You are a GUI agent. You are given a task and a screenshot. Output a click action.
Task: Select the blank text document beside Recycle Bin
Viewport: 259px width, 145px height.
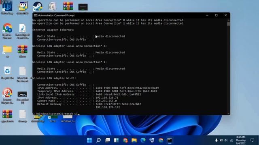tap(23, 74)
